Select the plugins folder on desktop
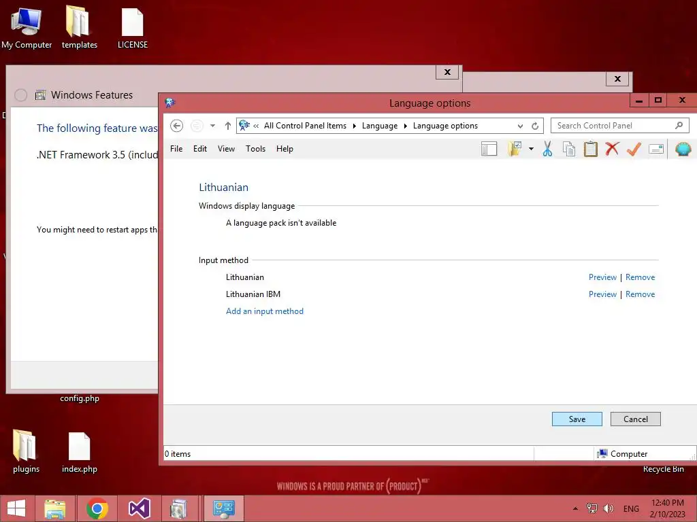This screenshot has width=697, height=522. tap(26, 451)
